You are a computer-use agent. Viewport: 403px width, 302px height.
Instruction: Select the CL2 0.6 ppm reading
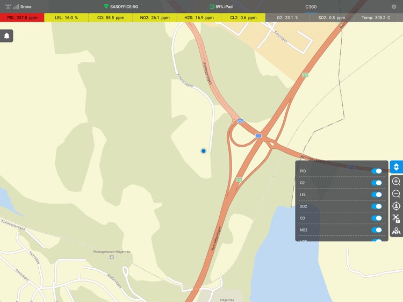tap(243, 18)
